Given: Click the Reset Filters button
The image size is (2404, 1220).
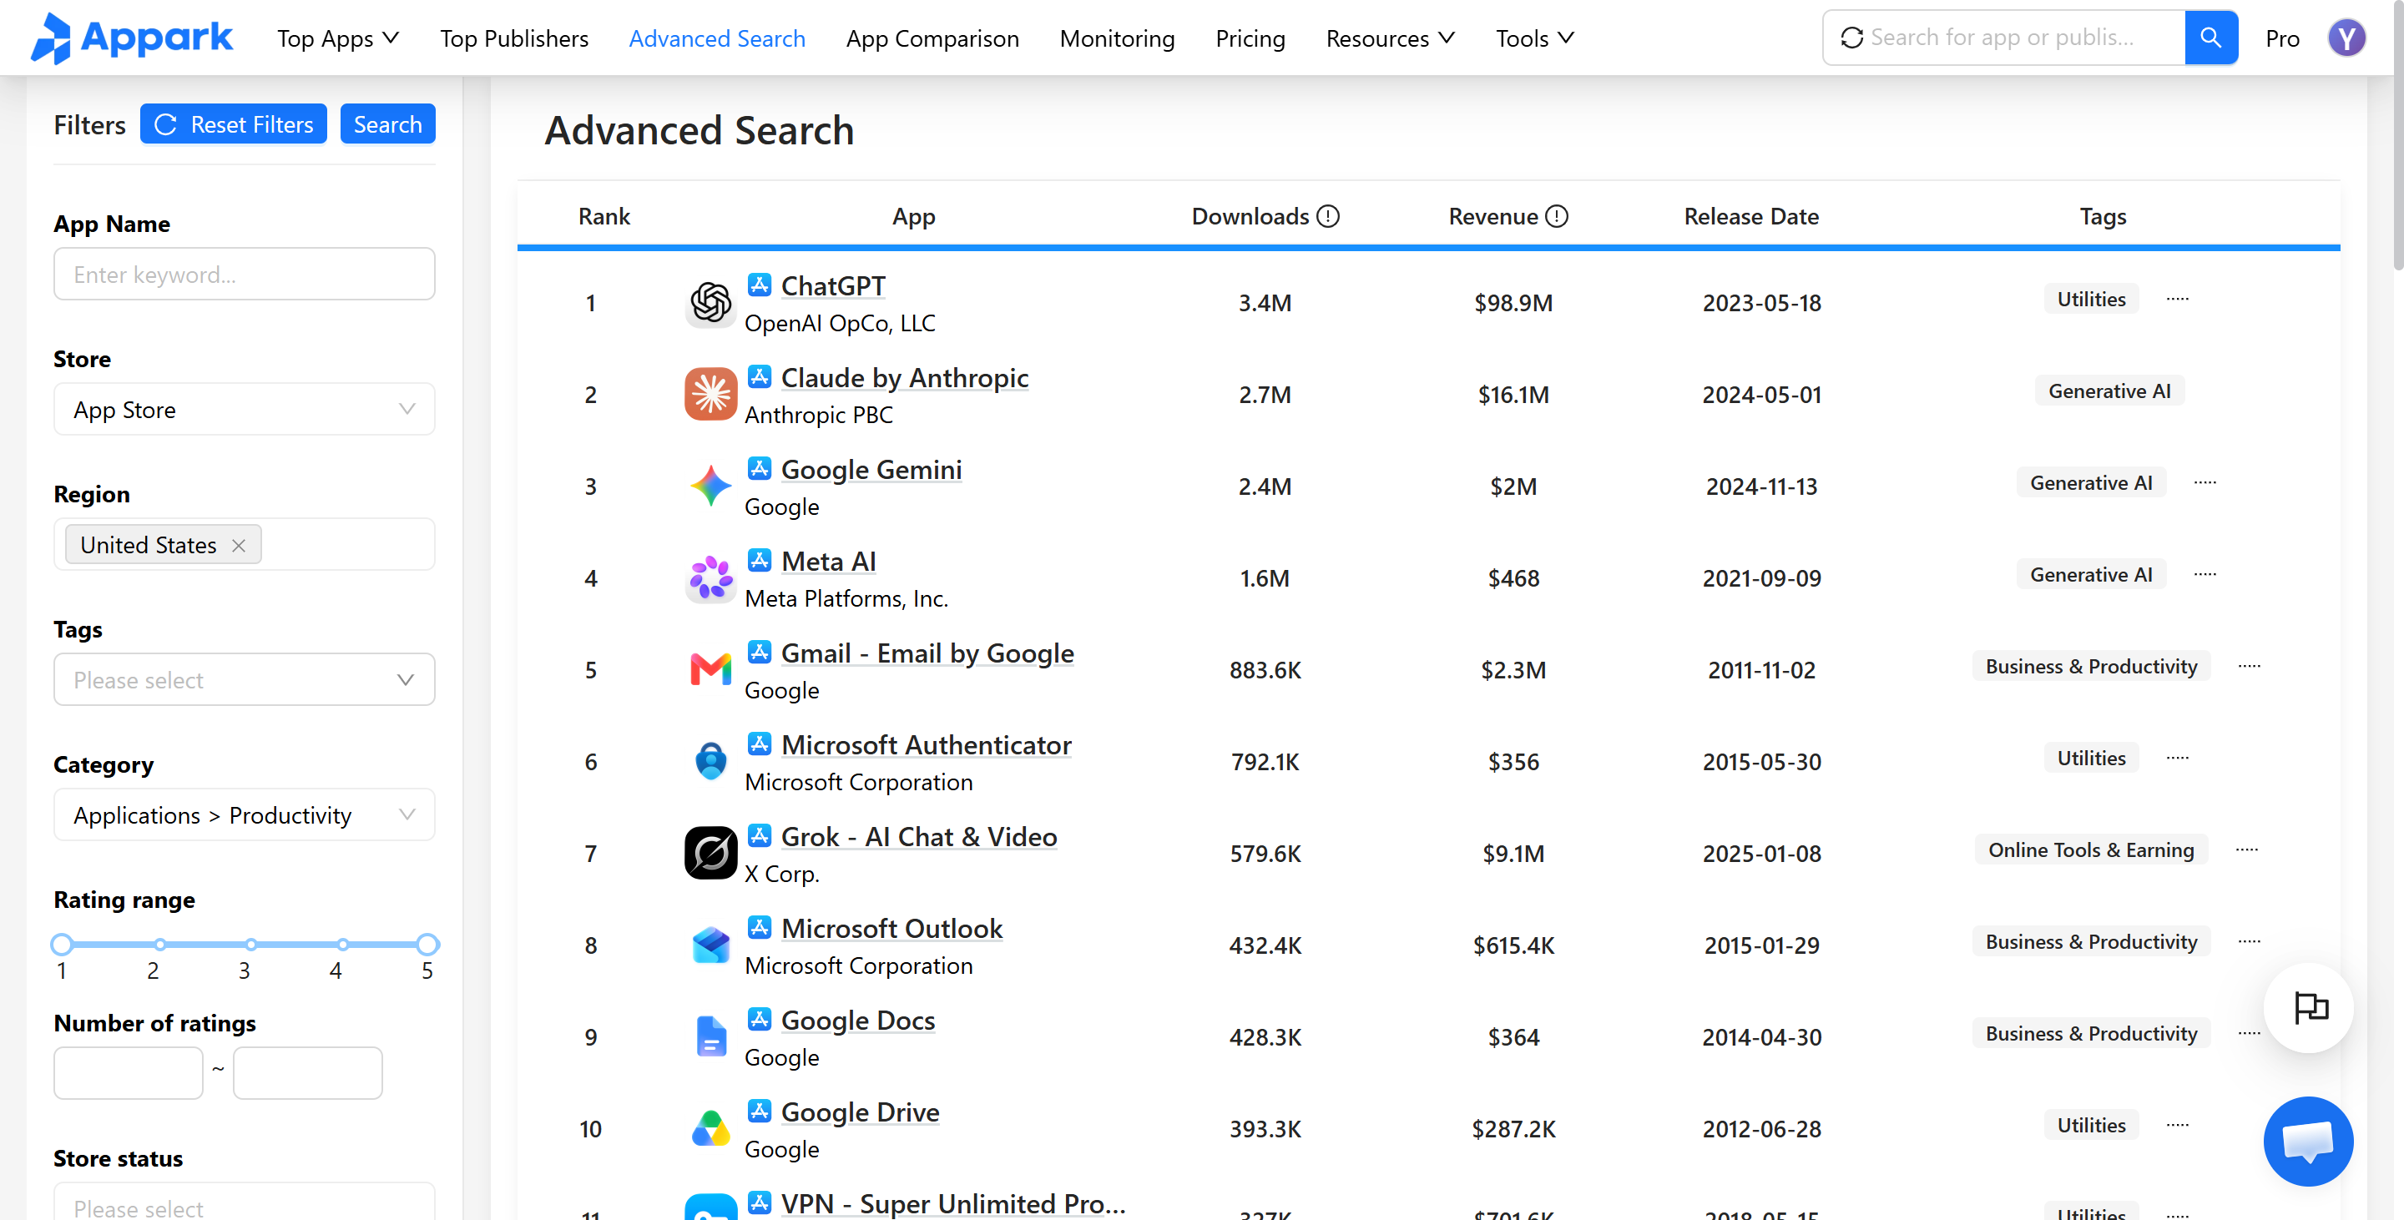Looking at the screenshot, I should [x=234, y=124].
